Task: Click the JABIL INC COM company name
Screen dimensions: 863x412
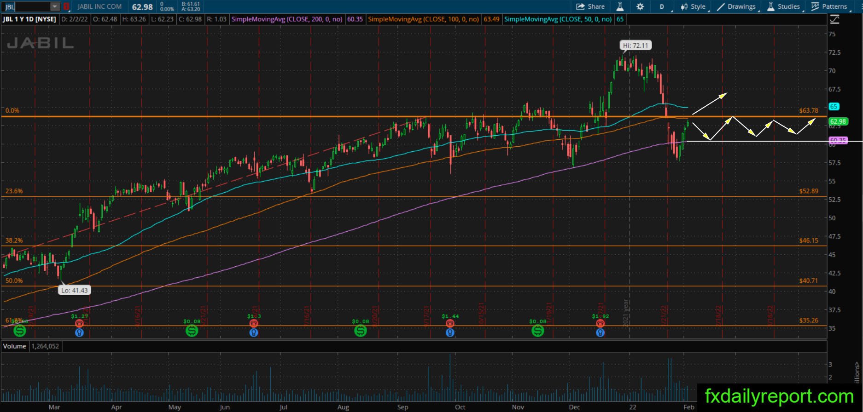Action: 99,6
